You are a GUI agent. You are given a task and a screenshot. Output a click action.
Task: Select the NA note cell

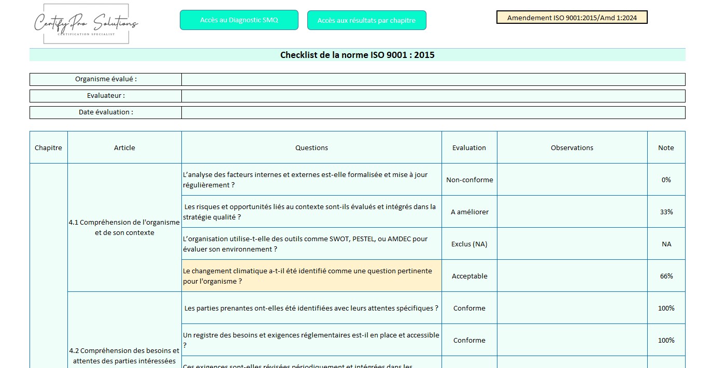click(666, 244)
